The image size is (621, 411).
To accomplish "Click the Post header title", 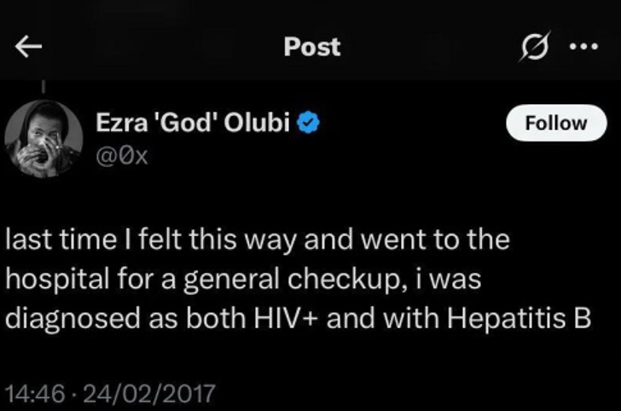I will click(312, 47).
